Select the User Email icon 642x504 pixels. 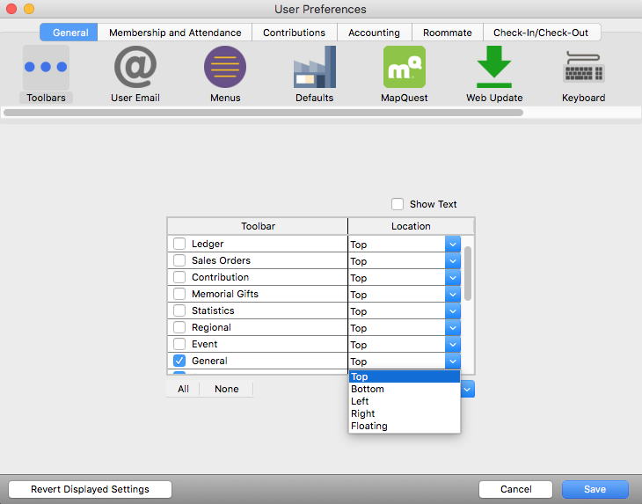(135, 69)
